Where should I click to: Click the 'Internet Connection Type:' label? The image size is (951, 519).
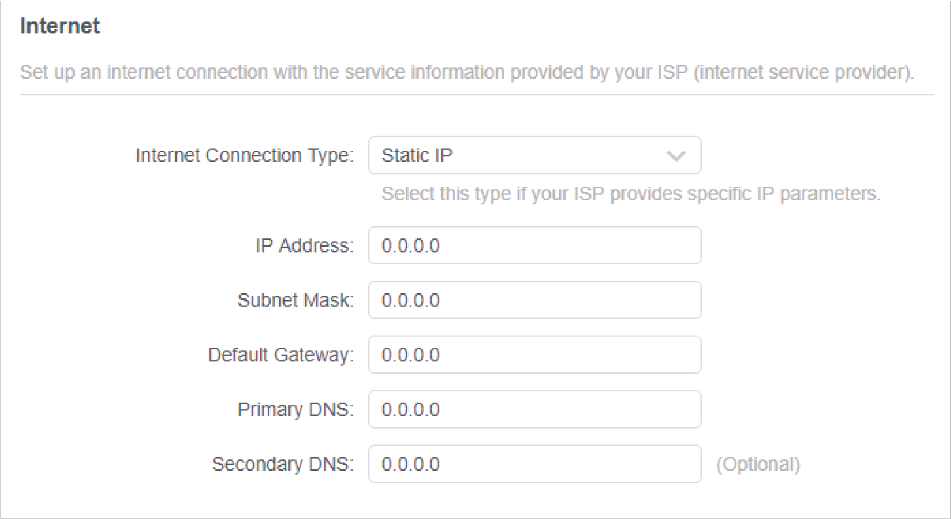[244, 156]
